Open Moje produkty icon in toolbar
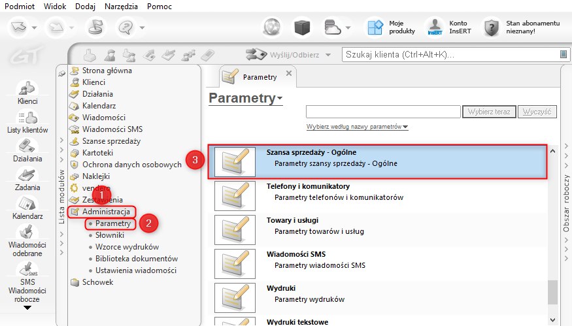 click(x=375, y=27)
